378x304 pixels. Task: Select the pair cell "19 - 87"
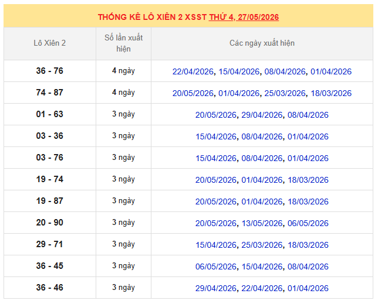click(50, 200)
